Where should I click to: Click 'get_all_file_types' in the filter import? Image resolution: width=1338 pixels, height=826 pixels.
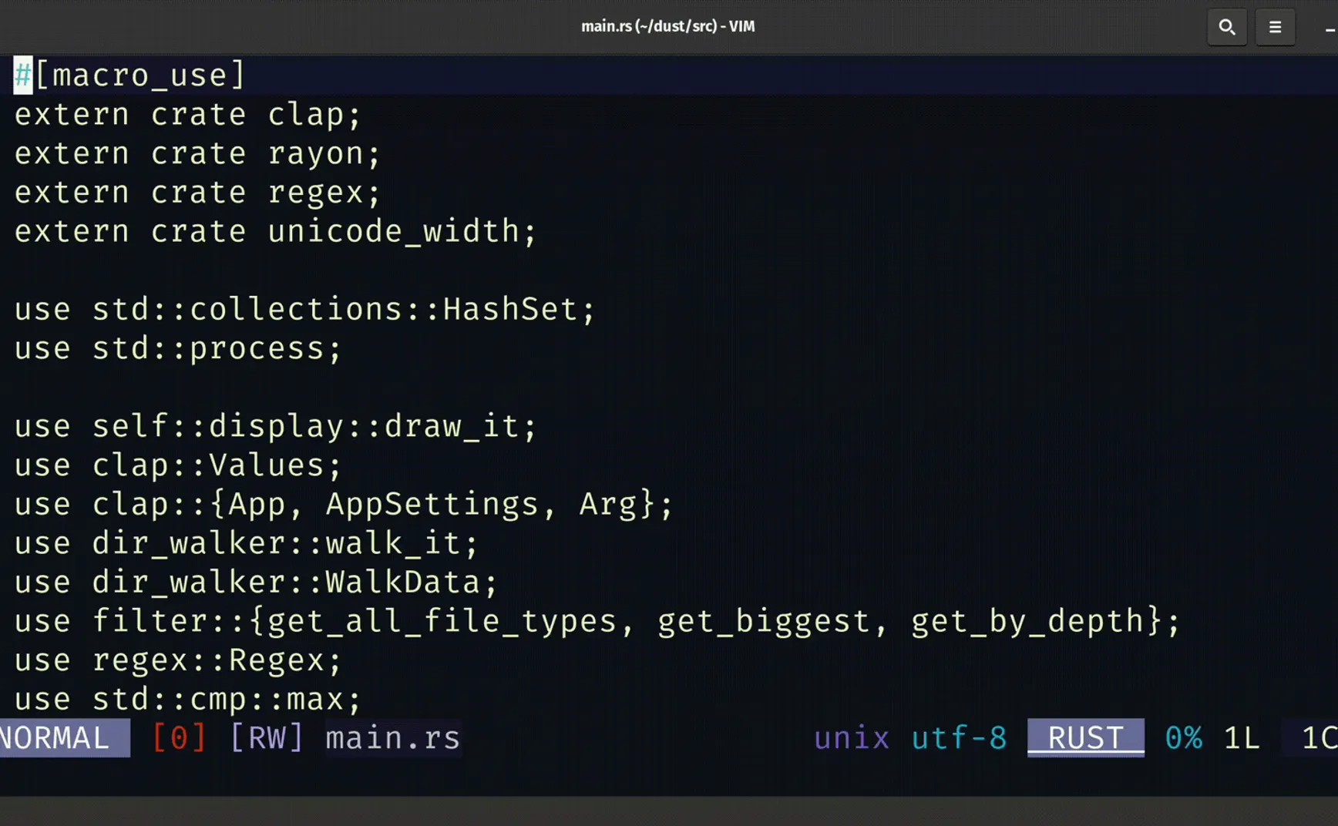coord(442,622)
